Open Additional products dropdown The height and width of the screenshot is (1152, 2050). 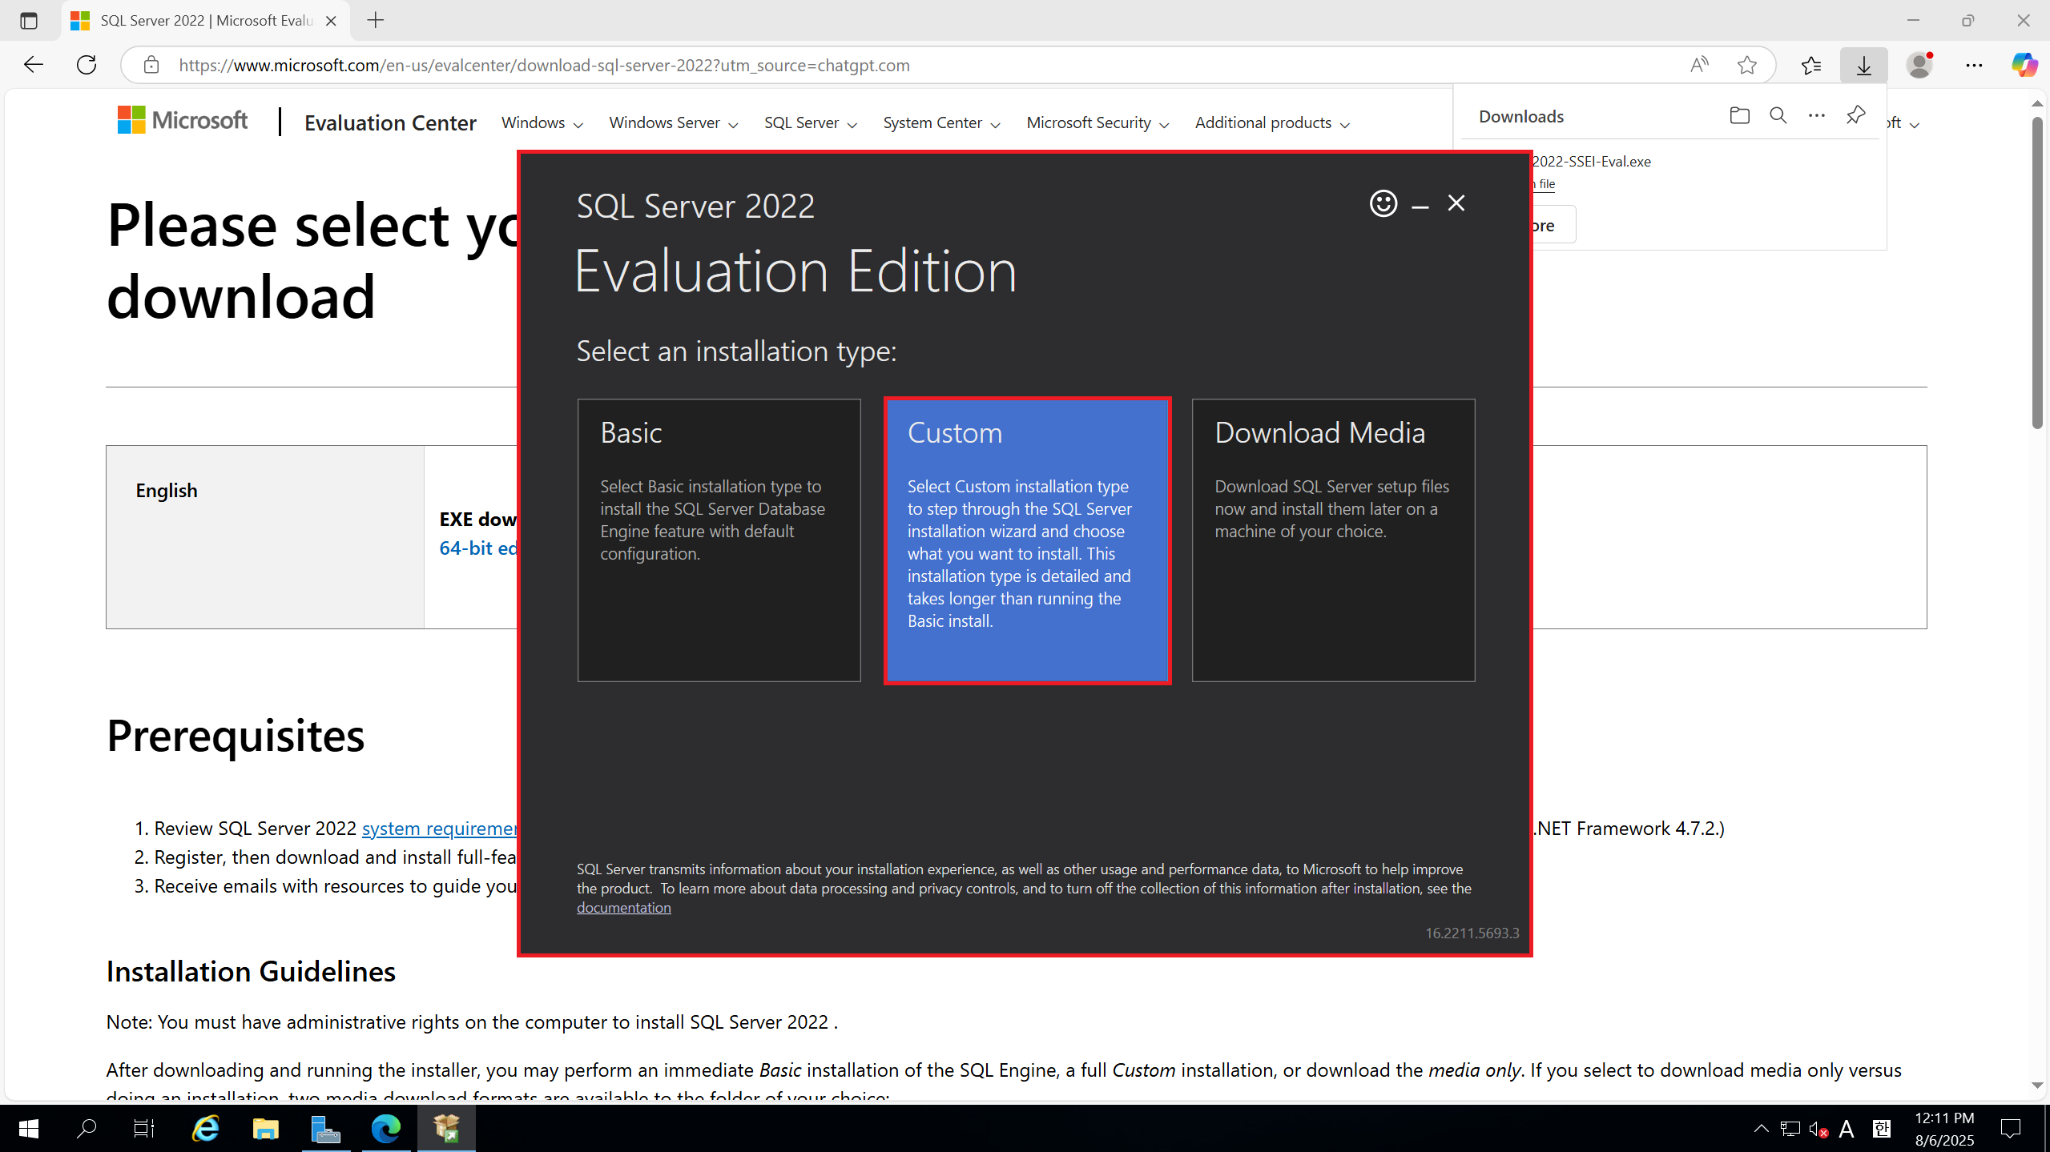click(1272, 122)
